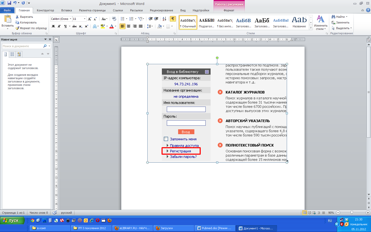The height and width of the screenshot is (232, 371).
Task: Toggle ruler visibility above the vertical scrollbar
Action: (369, 40)
